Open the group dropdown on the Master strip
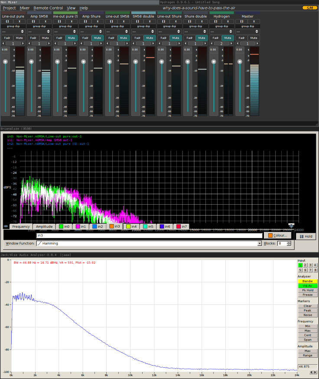The image size is (319, 379). click(x=247, y=32)
